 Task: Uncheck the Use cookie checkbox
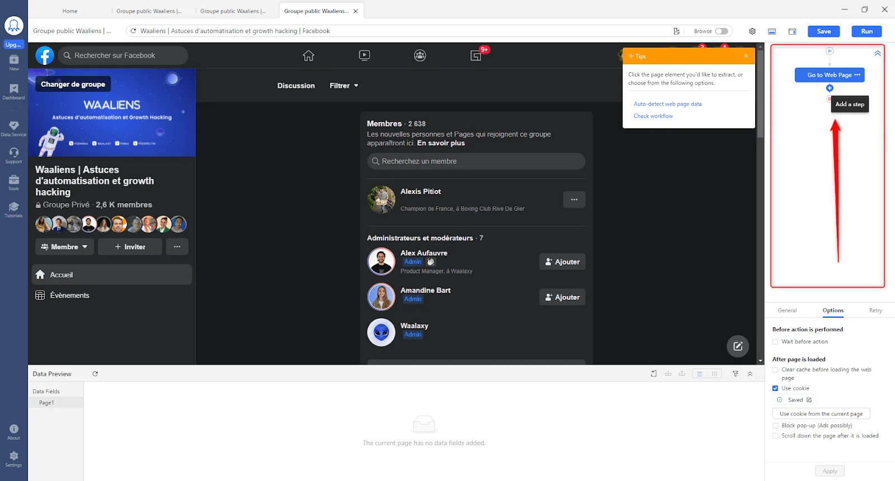pyautogui.click(x=775, y=388)
